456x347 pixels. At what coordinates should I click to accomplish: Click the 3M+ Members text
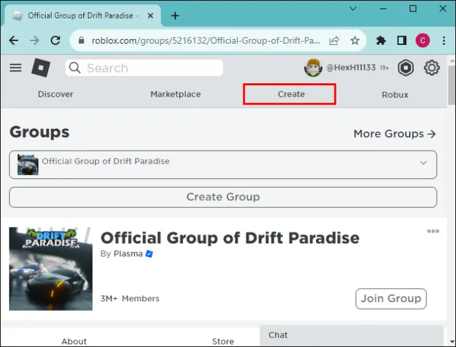pos(130,299)
